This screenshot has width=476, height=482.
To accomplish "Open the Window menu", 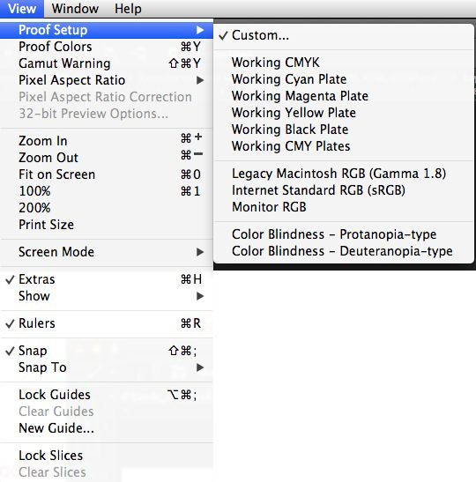I will pos(75,9).
